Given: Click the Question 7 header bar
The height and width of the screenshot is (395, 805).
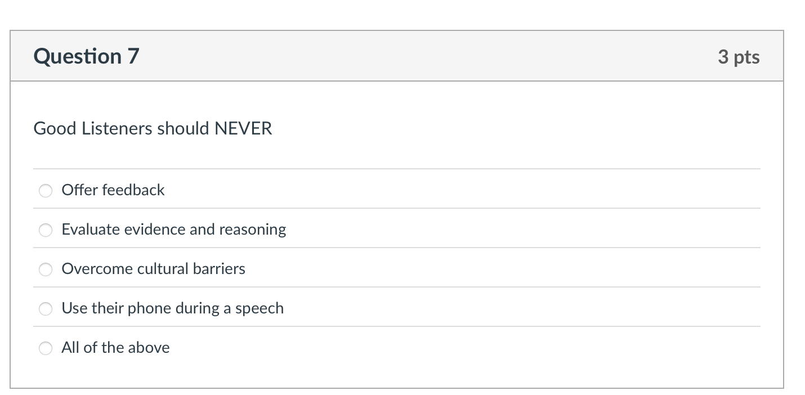Looking at the screenshot, I should pos(394,56).
